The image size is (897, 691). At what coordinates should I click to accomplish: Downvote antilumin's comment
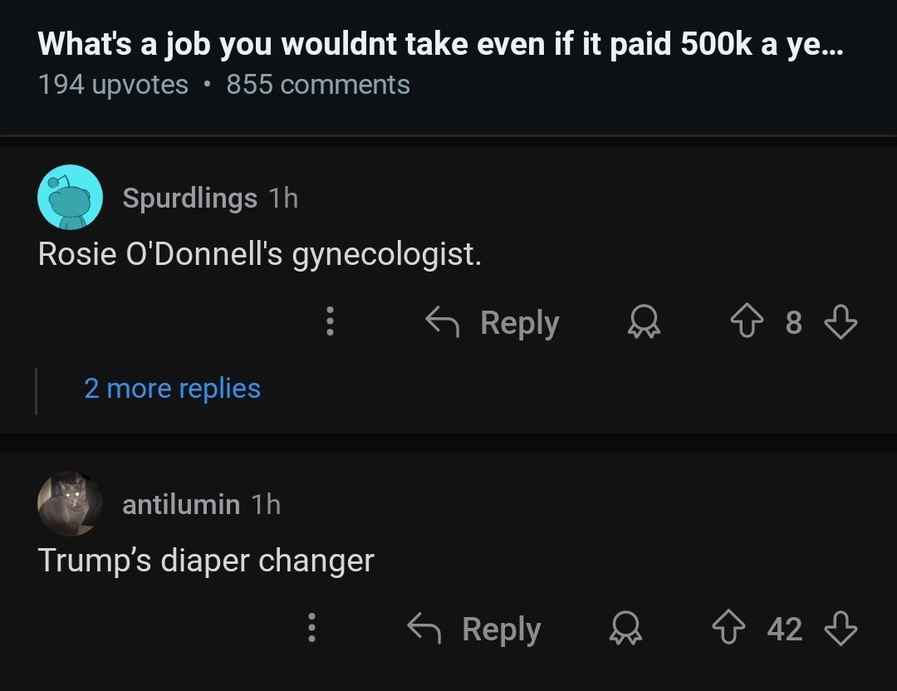click(841, 629)
